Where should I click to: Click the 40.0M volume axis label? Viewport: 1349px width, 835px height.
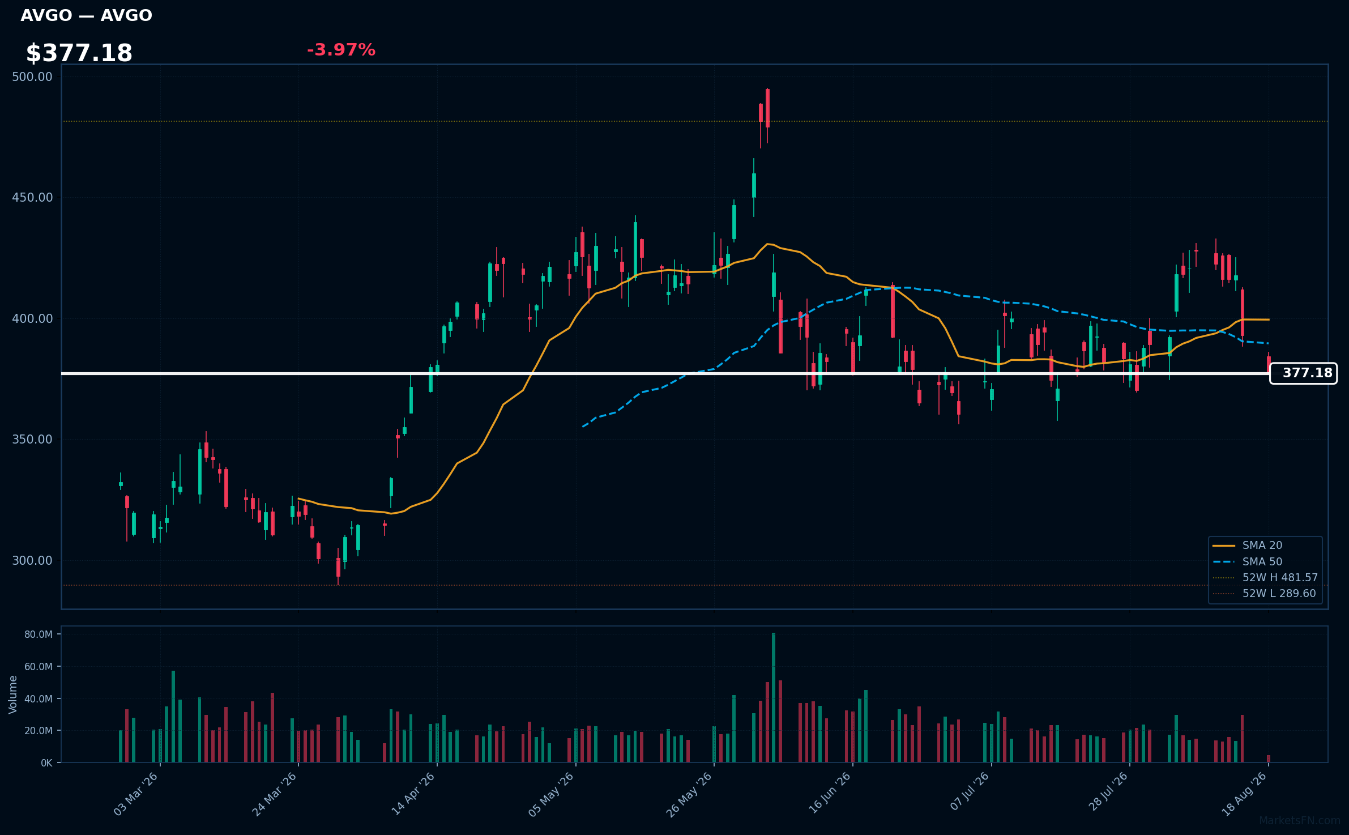coord(38,699)
